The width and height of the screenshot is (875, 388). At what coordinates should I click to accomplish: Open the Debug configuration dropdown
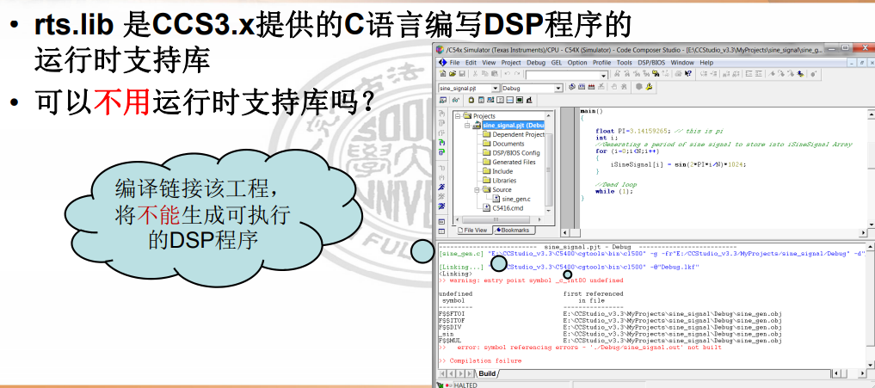coord(558,89)
